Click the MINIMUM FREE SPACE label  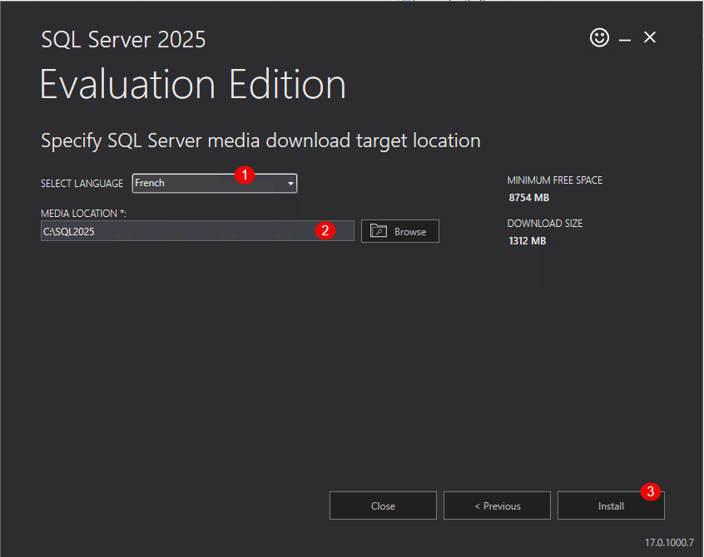coord(555,180)
